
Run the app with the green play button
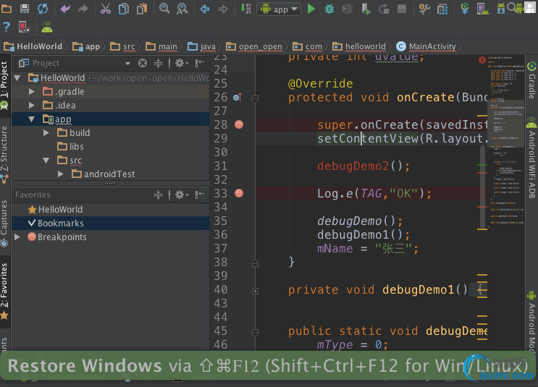(x=311, y=9)
